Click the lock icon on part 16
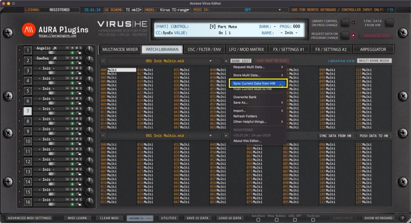The width and height of the screenshot is (411, 223). point(79,205)
